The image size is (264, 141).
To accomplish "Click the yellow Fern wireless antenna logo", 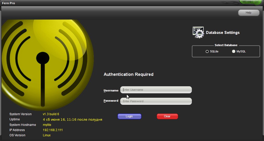I will [x=48, y=65].
